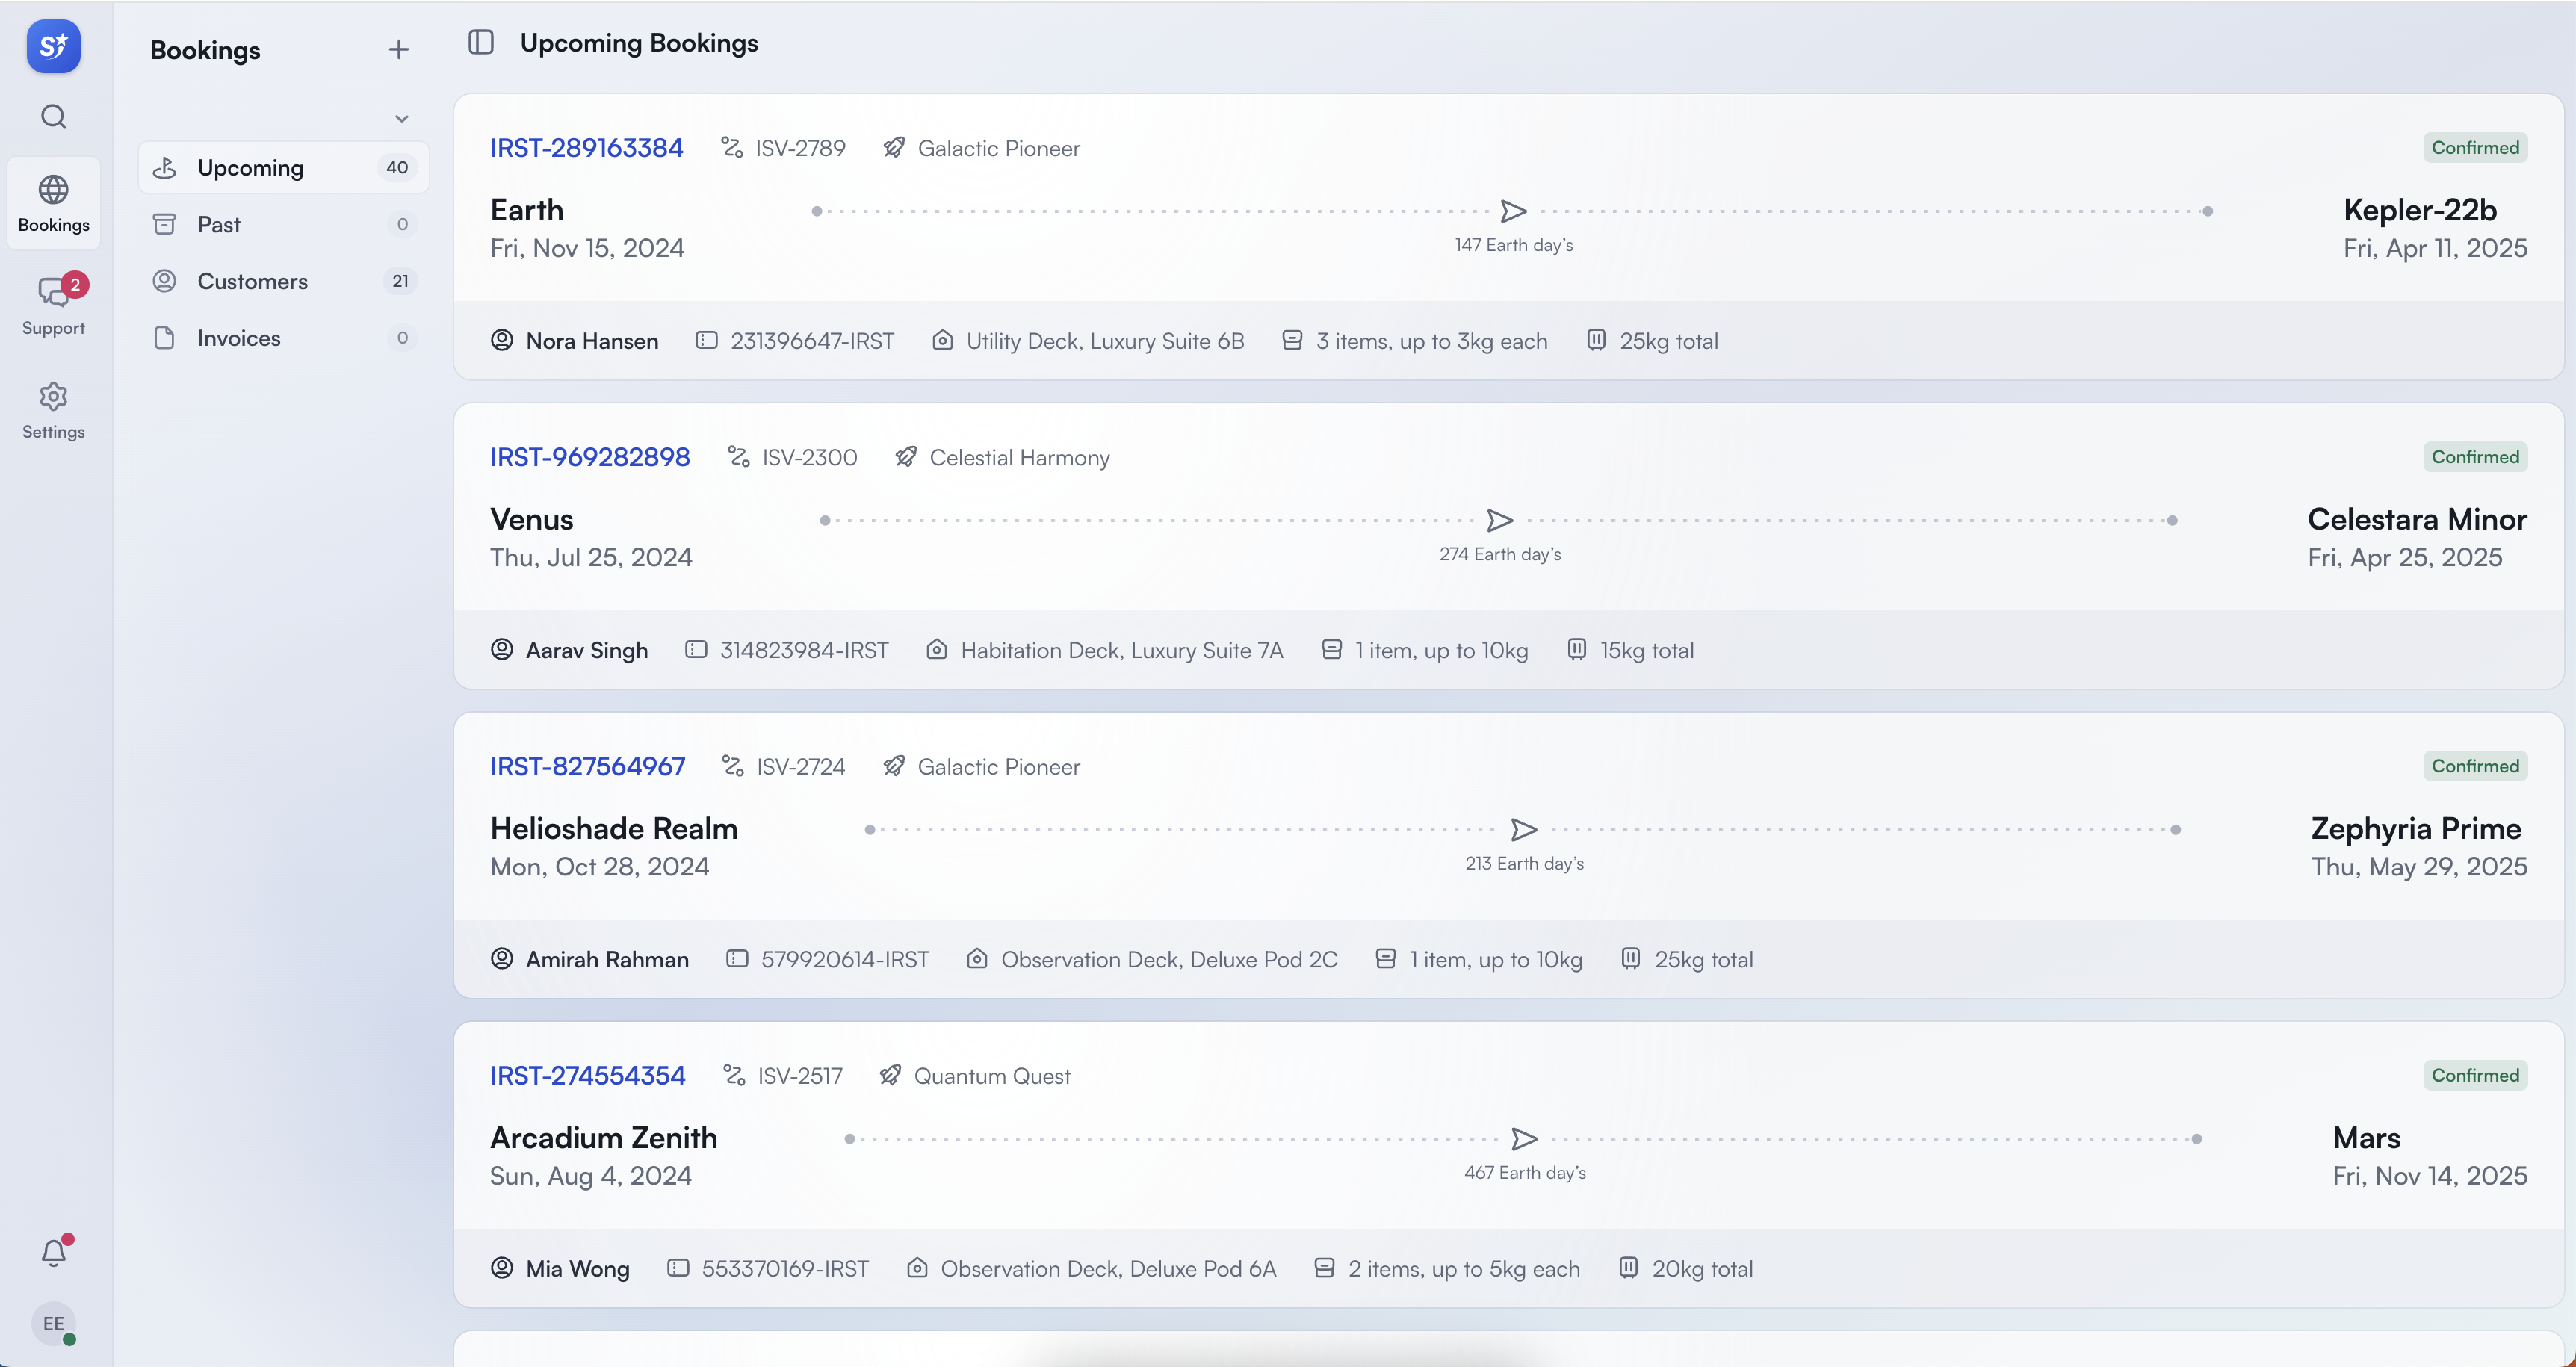Click the EE user avatar
This screenshot has height=1367, width=2576.
53,1323
